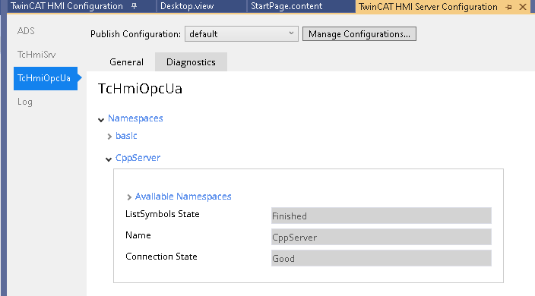Expand the basic namespace chevron

[x=109, y=137]
